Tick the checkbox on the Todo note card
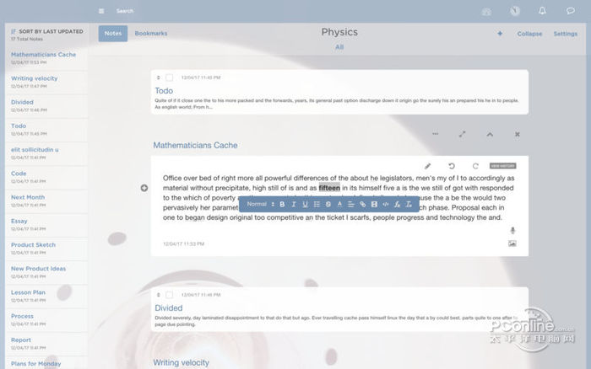The height and width of the screenshot is (369, 591). (169, 78)
